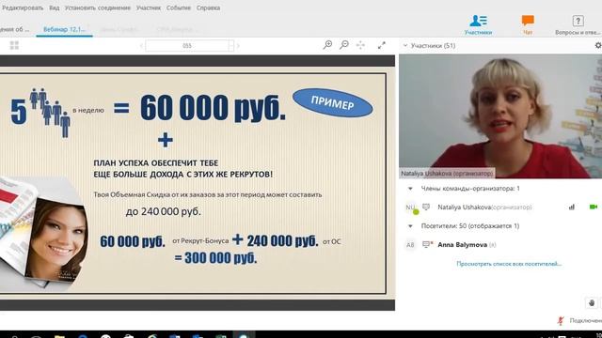This screenshot has height=338, width=602.
Task: Toggle Nataliya Ushakova's green camera icon
Action: (594, 207)
